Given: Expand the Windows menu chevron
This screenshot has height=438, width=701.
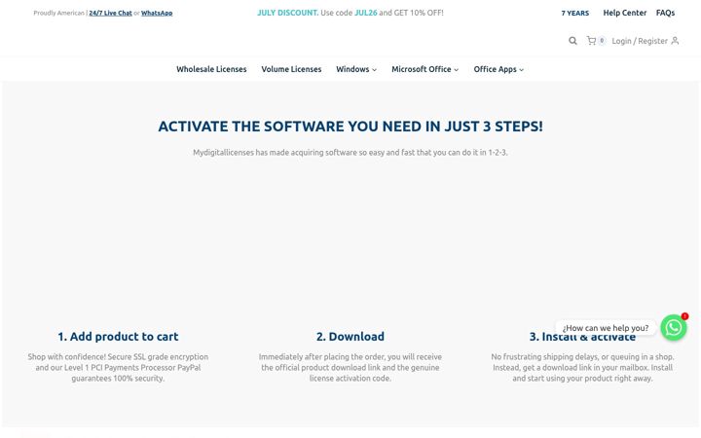Looking at the screenshot, I should pos(375,70).
